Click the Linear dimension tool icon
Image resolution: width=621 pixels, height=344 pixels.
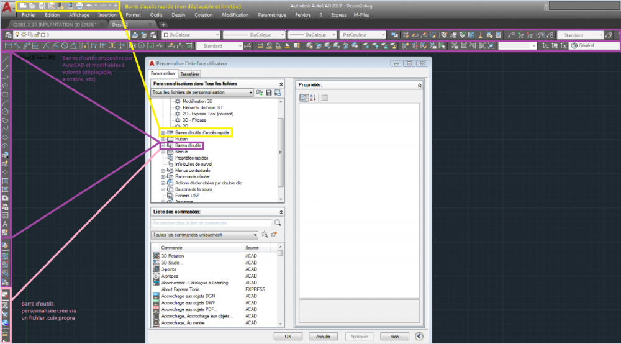point(8,46)
